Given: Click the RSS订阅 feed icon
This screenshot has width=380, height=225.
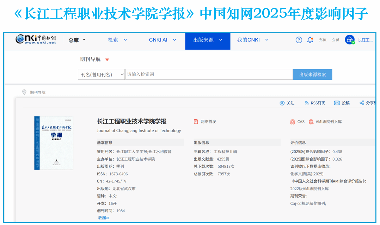Looking at the screenshot, I should (x=307, y=103).
